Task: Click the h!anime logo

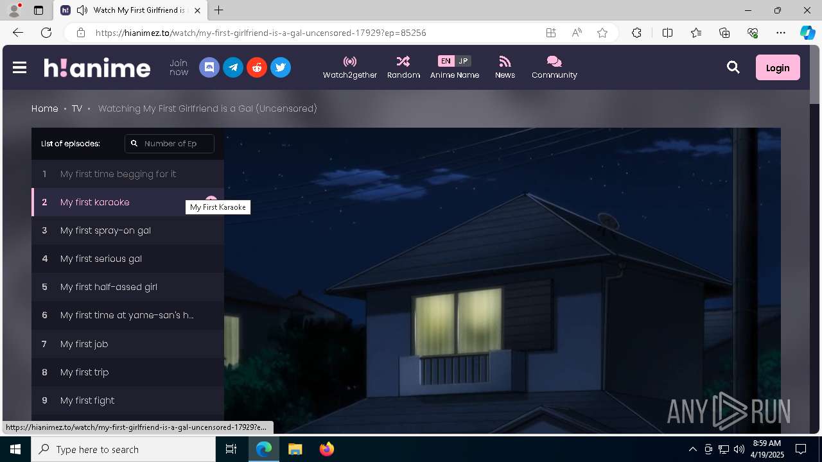Action: (97, 67)
